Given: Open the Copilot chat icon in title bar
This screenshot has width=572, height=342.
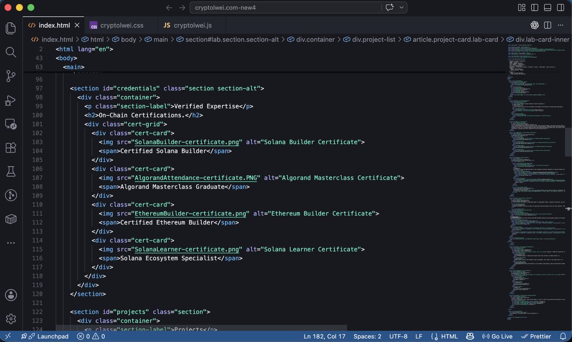Looking at the screenshot, I should click(x=389, y=8).
